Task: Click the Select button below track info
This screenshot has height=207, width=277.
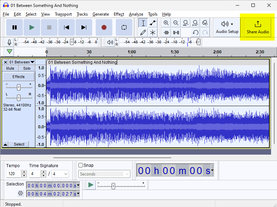Action: [x=19, y=144]
